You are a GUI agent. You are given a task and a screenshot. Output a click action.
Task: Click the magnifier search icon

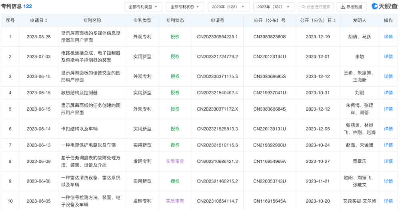click(303, 7)
